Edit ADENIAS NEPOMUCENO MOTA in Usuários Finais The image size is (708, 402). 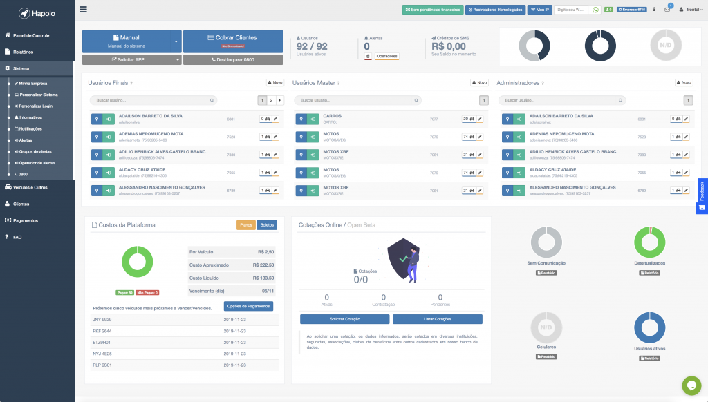point(275,137)
